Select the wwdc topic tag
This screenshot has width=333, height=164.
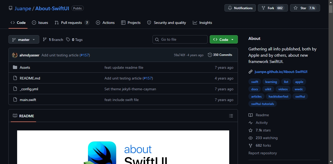coord(299,89)
